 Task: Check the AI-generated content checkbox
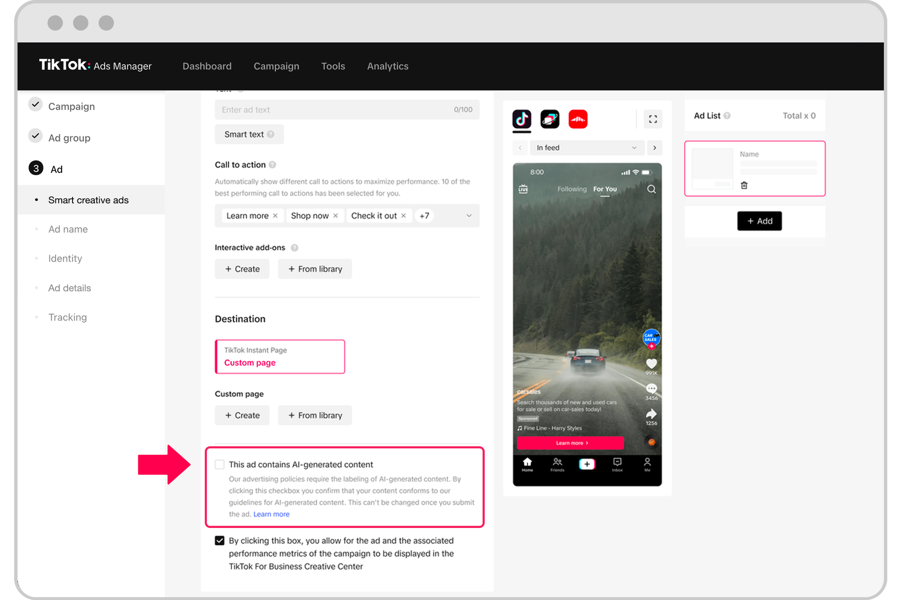coord(220,464)
